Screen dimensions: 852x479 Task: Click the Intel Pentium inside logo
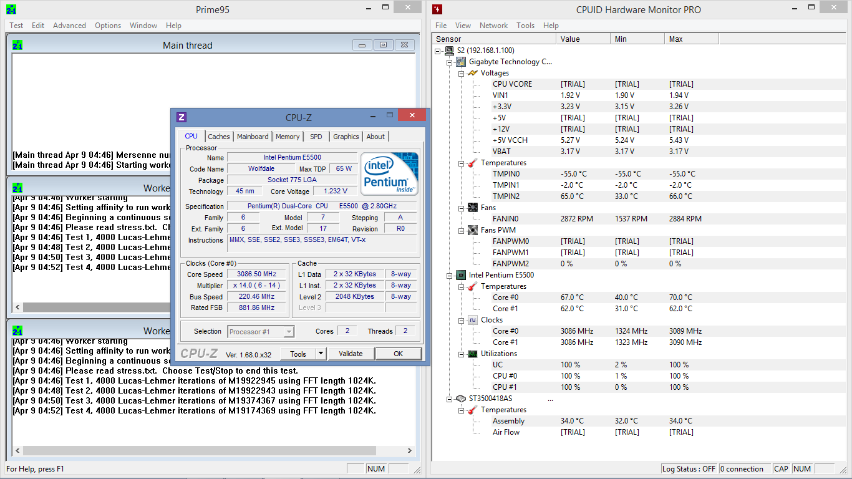(x=390, y=174)
